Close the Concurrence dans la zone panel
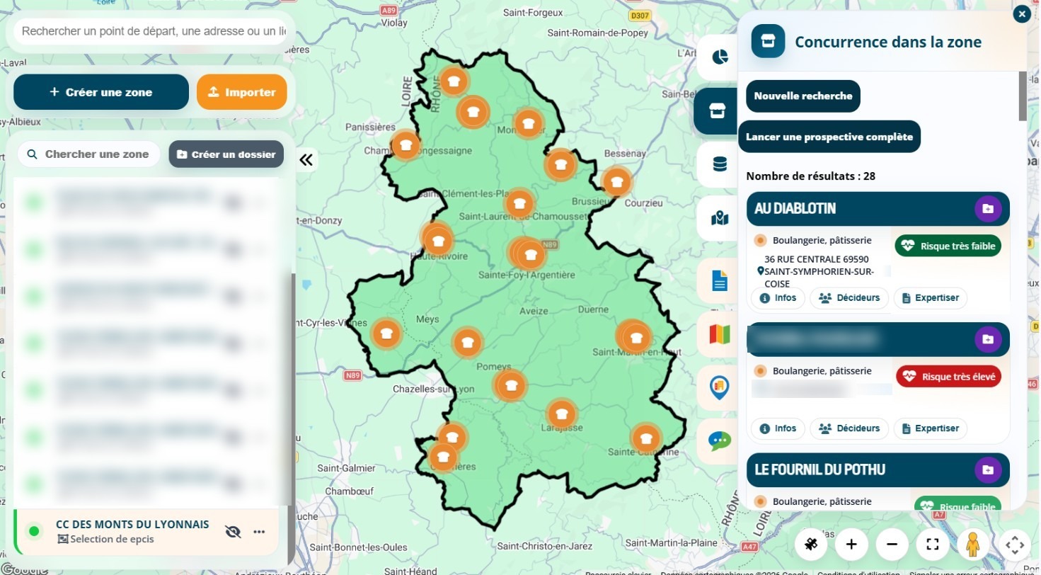 (x=1021, y=14)
